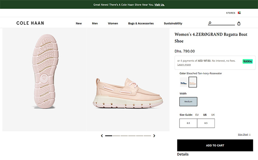The height and width of the screenshot is (160, 258).
Task: Jump to fifth carousel slide indicator
Action: point(140,136)
